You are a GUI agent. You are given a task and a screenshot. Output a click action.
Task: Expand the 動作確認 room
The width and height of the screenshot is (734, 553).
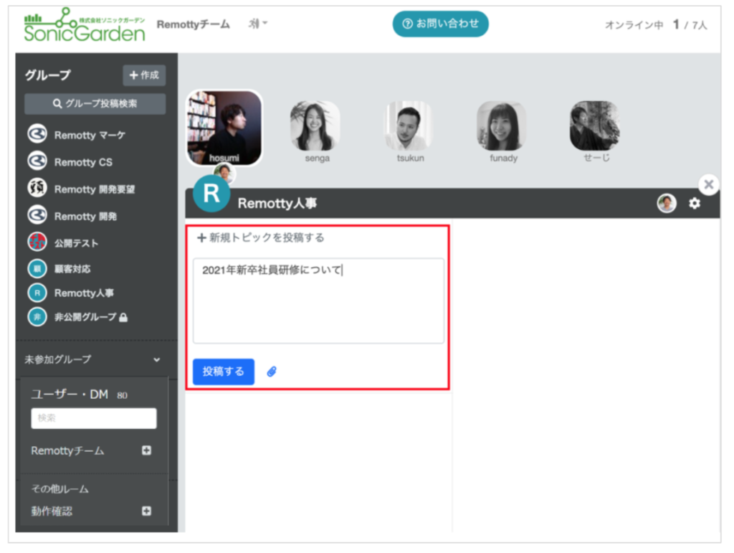tap(146, 511)
